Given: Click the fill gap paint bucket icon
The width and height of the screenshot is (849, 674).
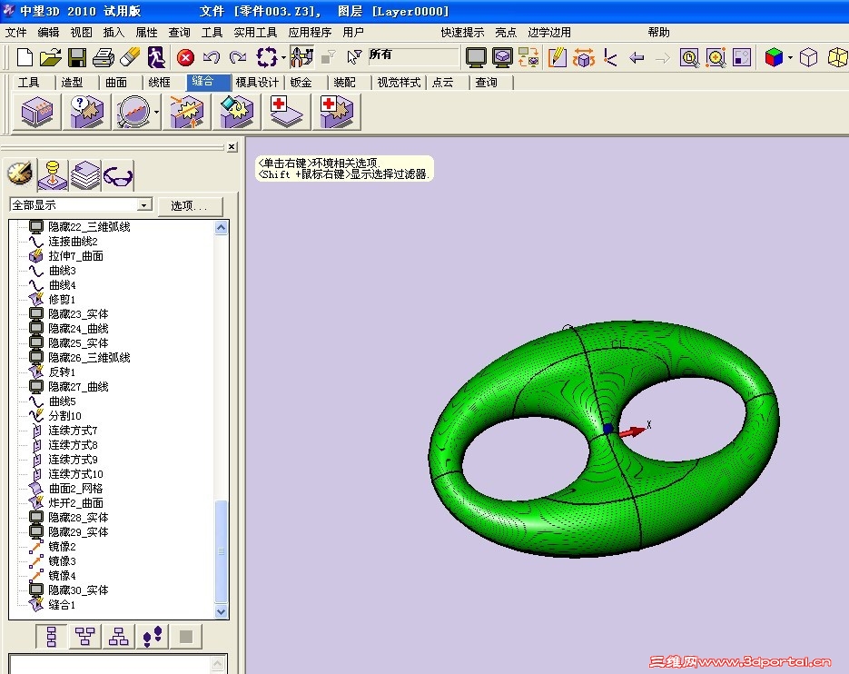Looking at the screenshot, I should tap(237, 112).
